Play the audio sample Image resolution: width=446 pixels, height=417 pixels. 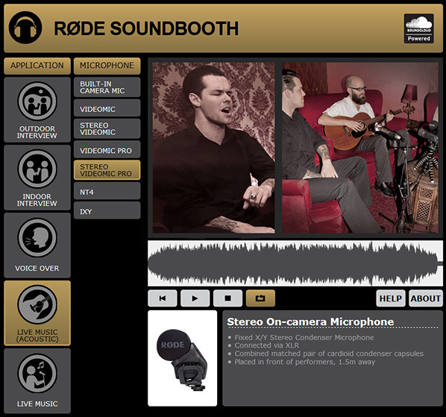(195, 298)
